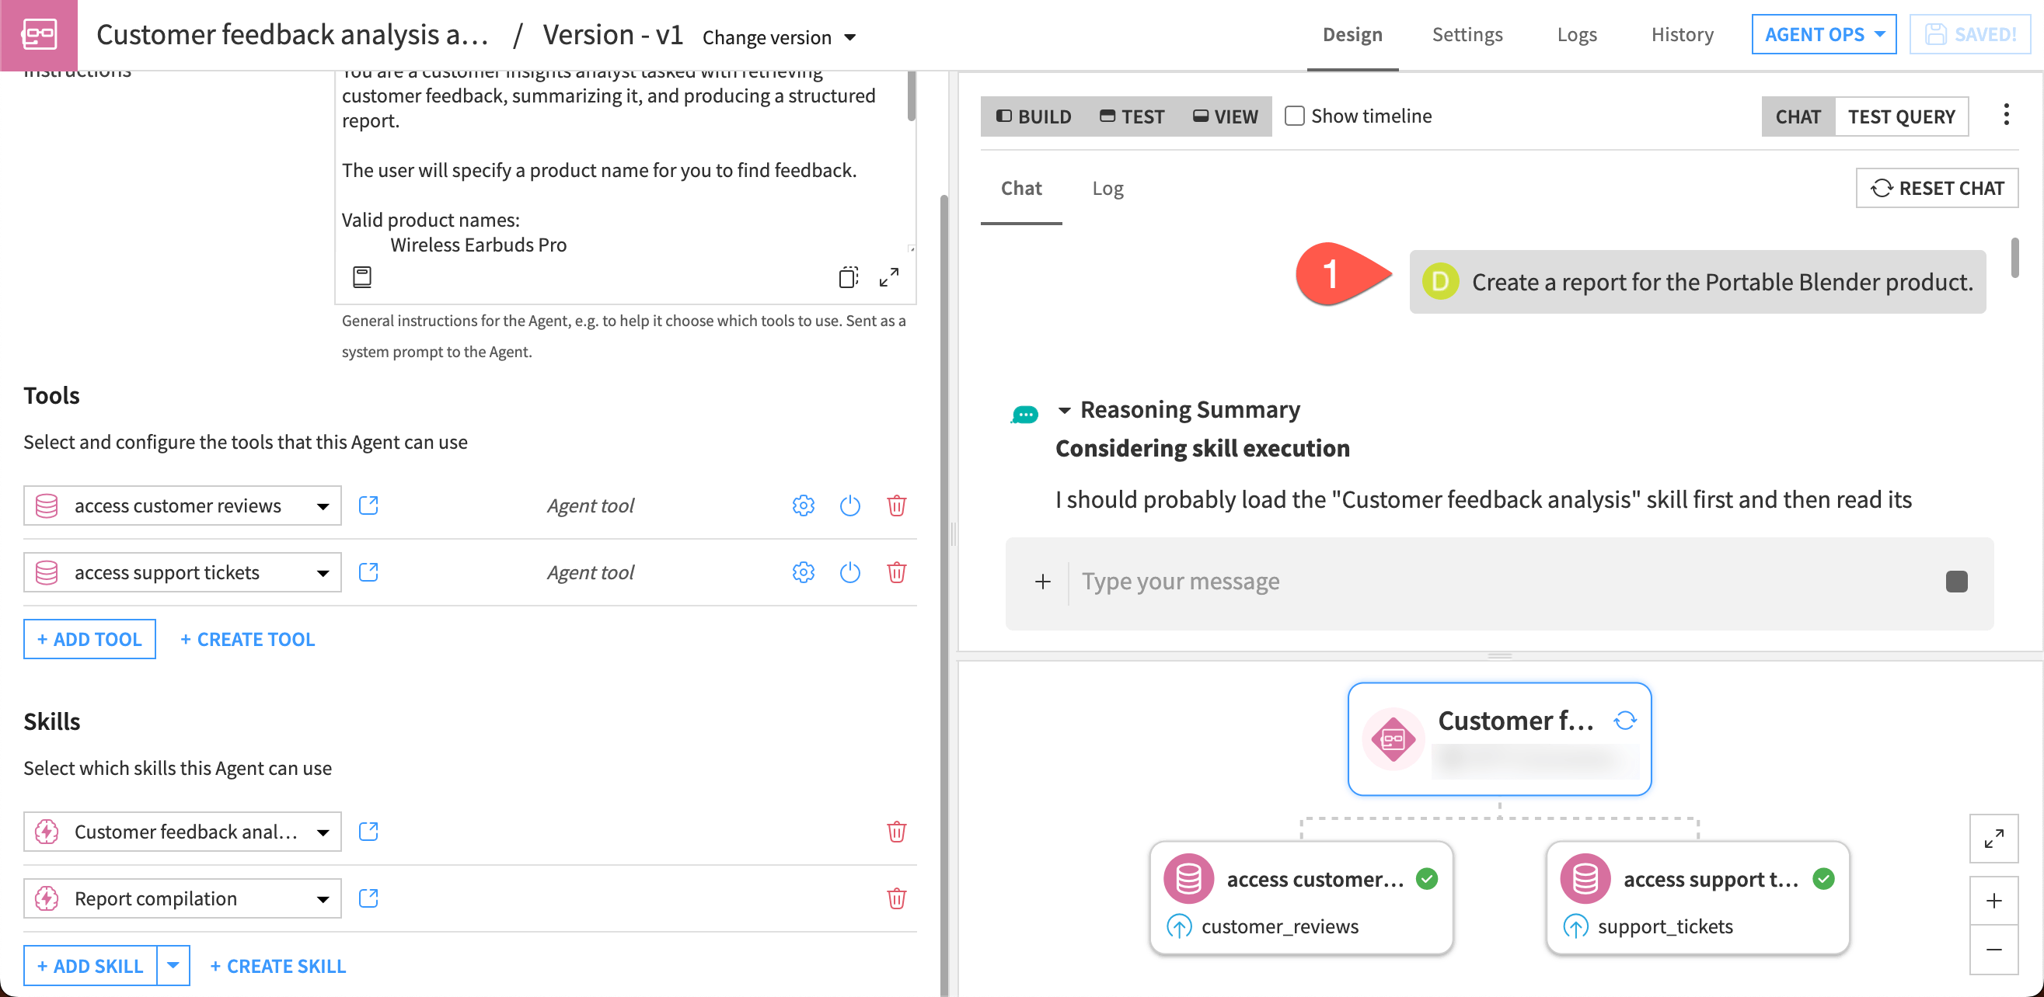This screenshot has width=2044, height=997.
Task: Click the customer_reviews dataset upload icon
Action: pyautogui.click(x=1178, y=926)
